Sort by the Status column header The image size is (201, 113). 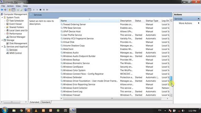(x=139, y=21)
